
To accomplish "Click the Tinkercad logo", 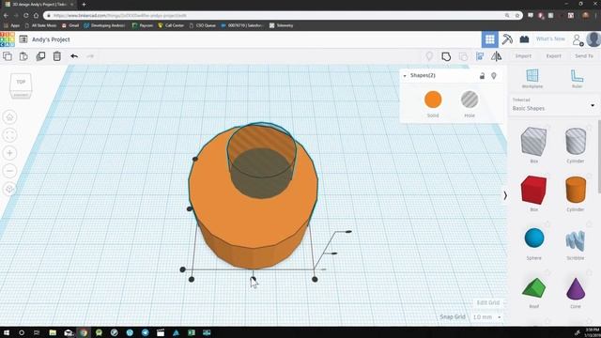I will tap(8, 39).
